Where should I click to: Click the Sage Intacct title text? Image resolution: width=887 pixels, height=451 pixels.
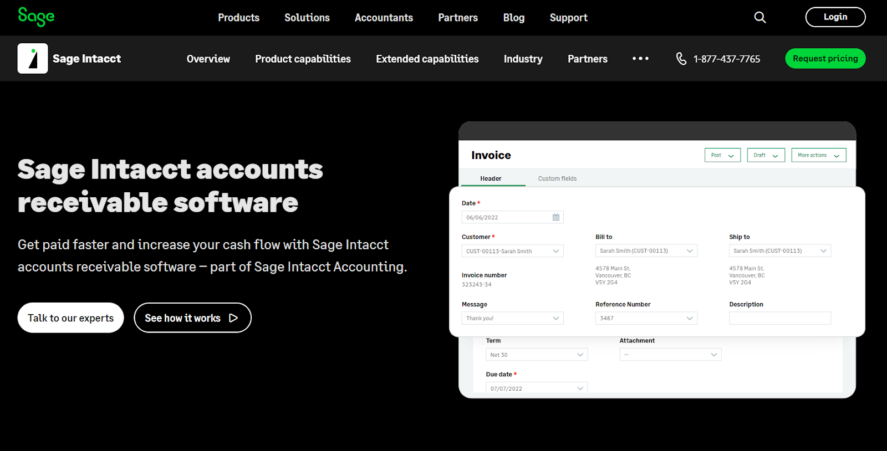pos(86,58)
